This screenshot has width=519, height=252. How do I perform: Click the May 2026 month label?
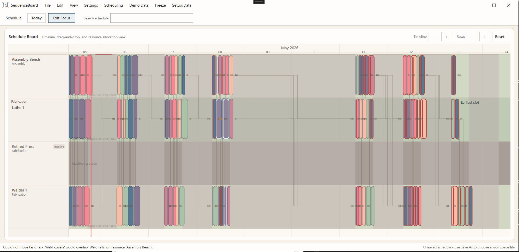[x=290, y=48]
